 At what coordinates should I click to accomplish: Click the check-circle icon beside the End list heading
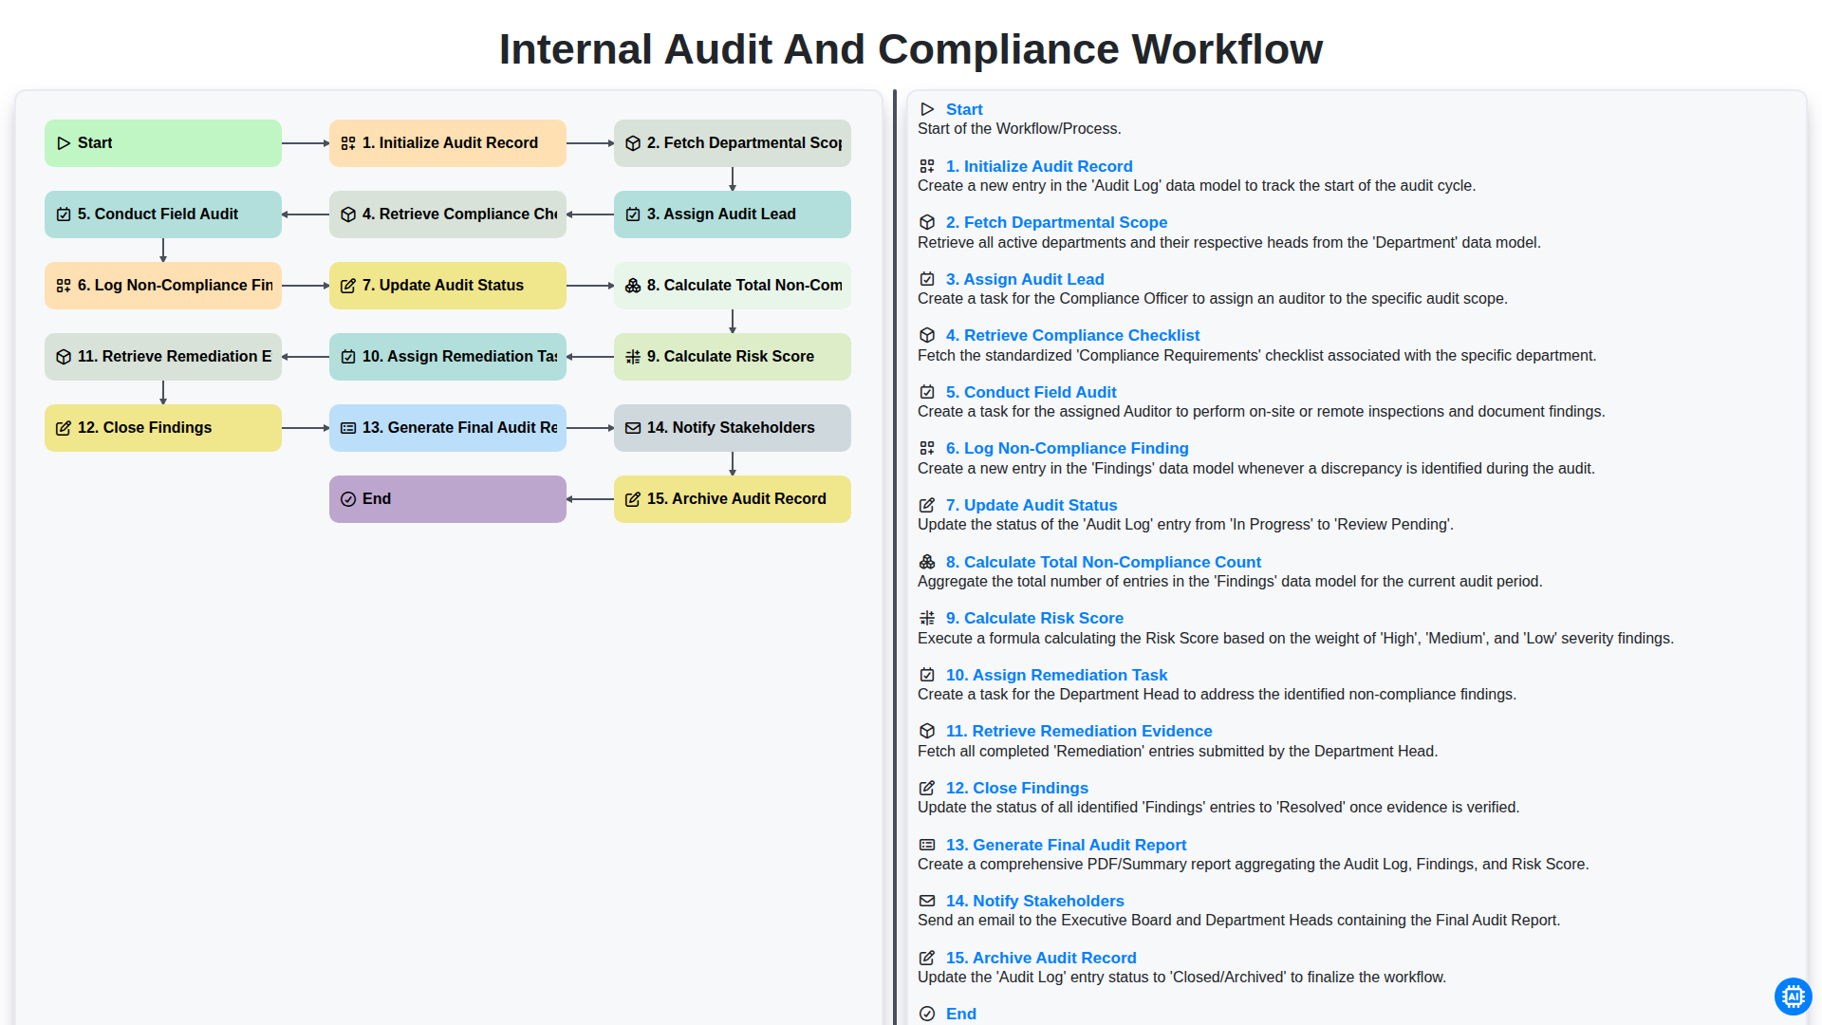pyautogui.click(x=927, y=1014)
